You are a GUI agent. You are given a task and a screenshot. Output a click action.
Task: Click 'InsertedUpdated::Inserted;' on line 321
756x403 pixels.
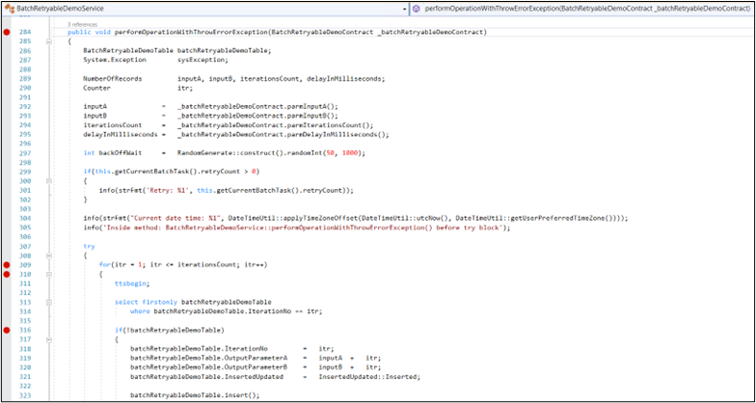(369, 376)
